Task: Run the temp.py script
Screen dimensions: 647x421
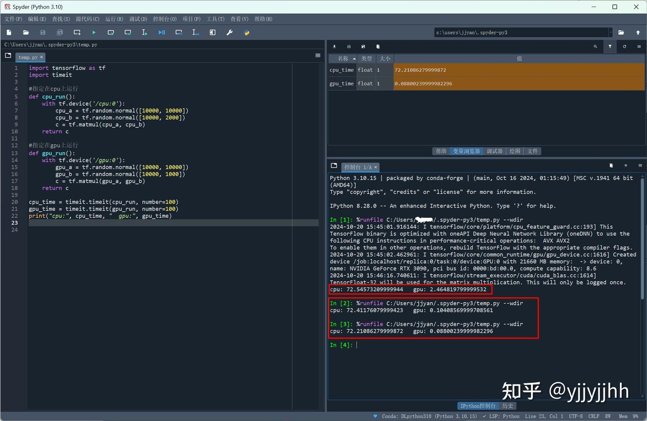Action: coord(93,32)
